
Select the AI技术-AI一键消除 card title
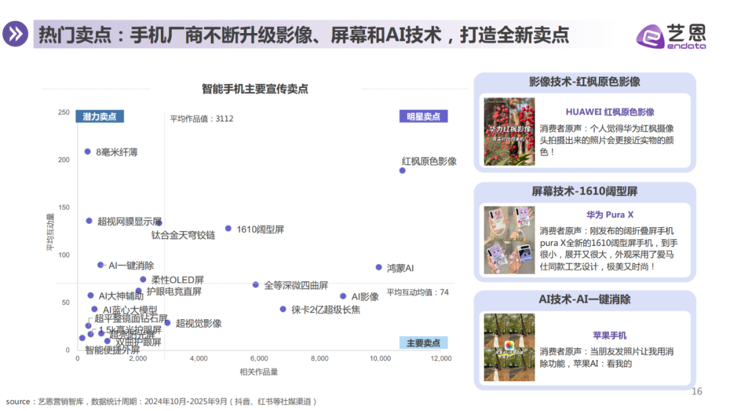click(x=585, y=299)
